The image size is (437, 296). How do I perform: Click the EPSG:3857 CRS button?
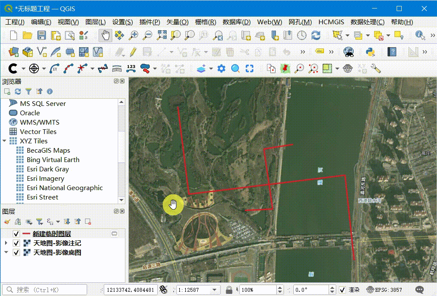point(384,290)
